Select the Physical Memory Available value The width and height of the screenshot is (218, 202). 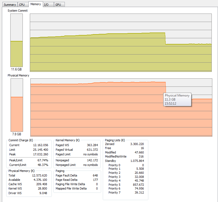pyautogui.click(x=41, y=180)
